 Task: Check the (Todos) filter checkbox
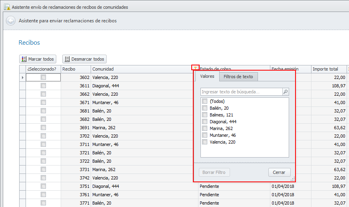click(x=205, y=101)
